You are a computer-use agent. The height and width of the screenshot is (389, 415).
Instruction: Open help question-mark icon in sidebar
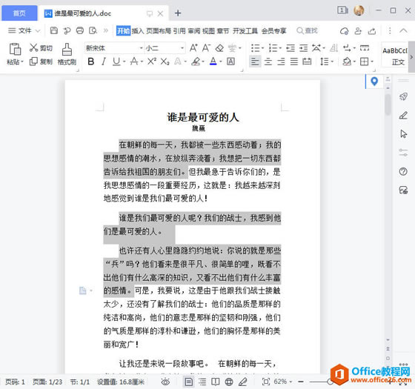(403, 171)
